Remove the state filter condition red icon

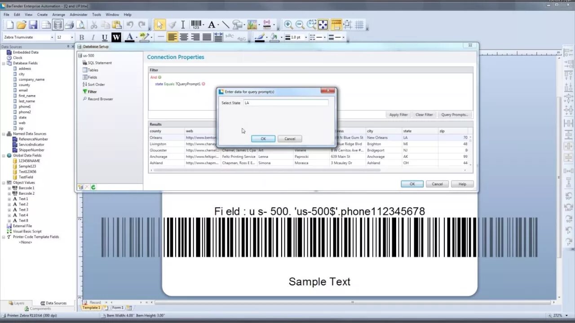[203, 84]
